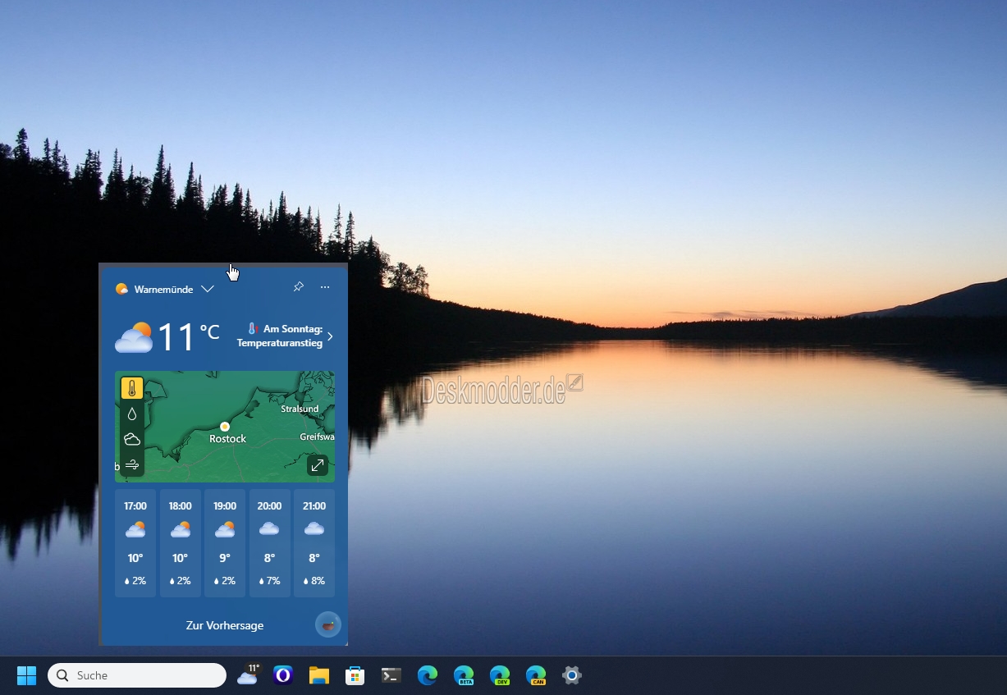The height and width of the screenshot is (695, 1007).
Task: Select the 19:00 hourly forecast card
Action: click(225, 542)
